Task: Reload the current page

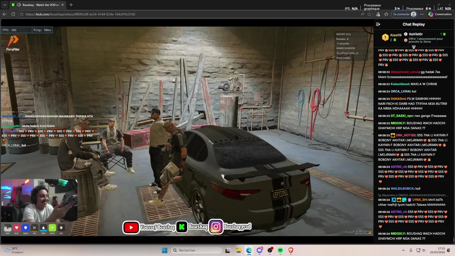Action: click(13, 14)
